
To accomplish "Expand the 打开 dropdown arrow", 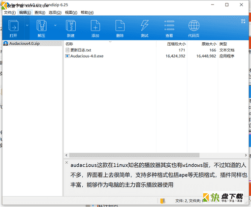I will 27,25.
